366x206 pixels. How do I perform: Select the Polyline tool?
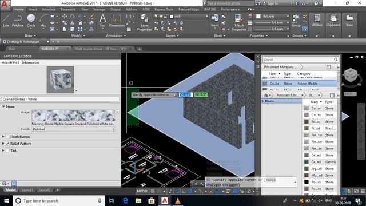18,21
